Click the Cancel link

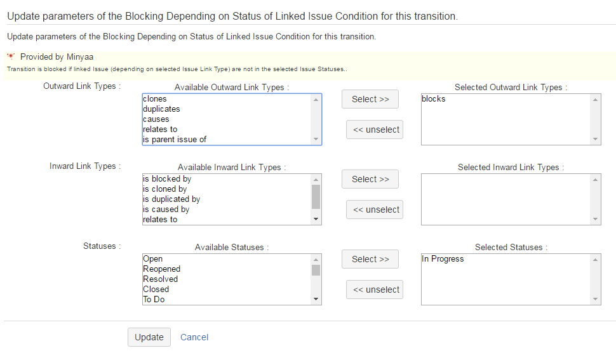pos(194,337)
